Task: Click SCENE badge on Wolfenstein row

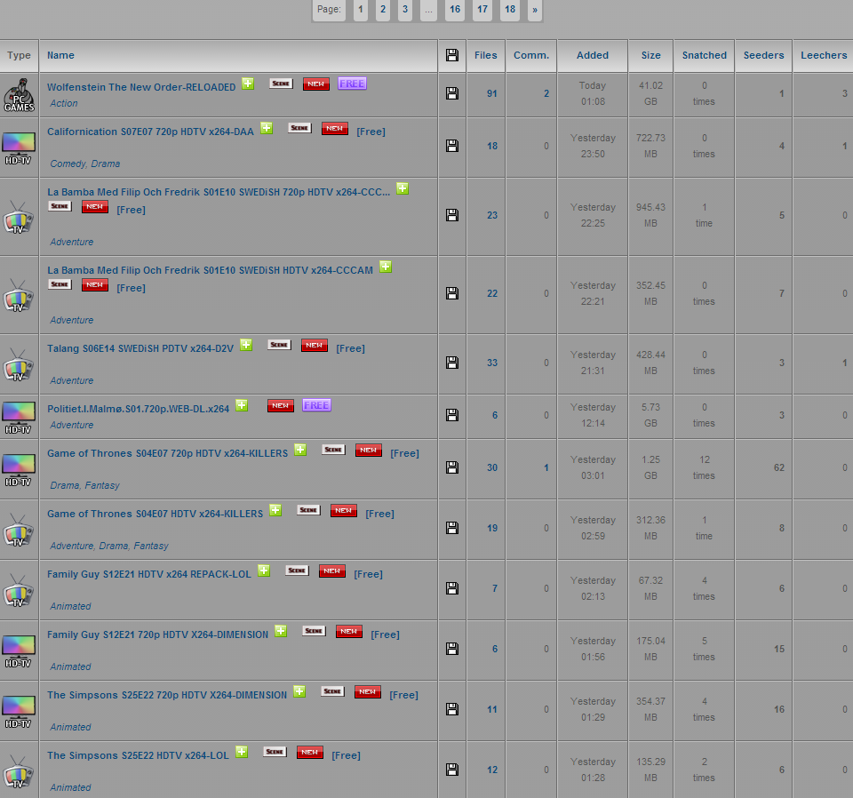Action: click(282, 84)
